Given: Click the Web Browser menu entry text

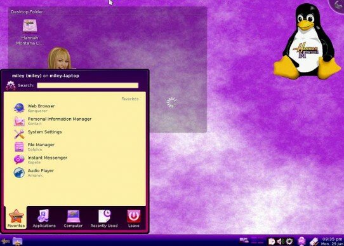Looking at the screenshot, I should click(41, 106).
